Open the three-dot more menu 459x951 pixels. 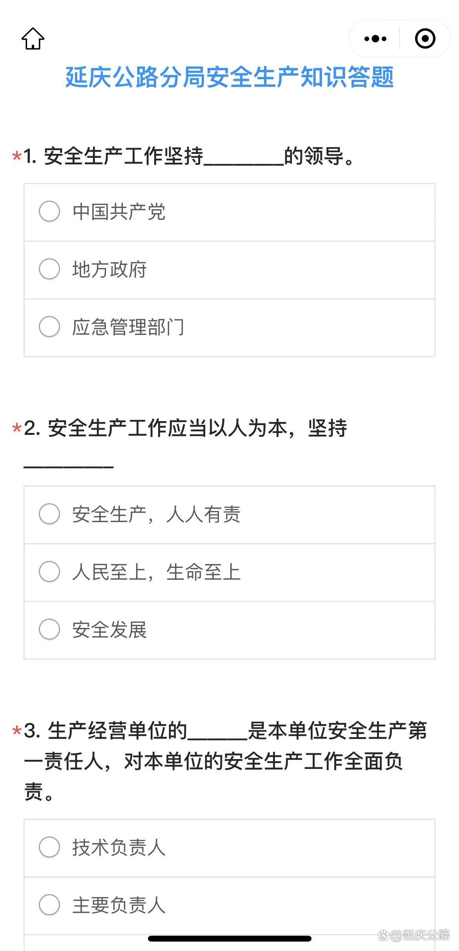coord(375,38)
